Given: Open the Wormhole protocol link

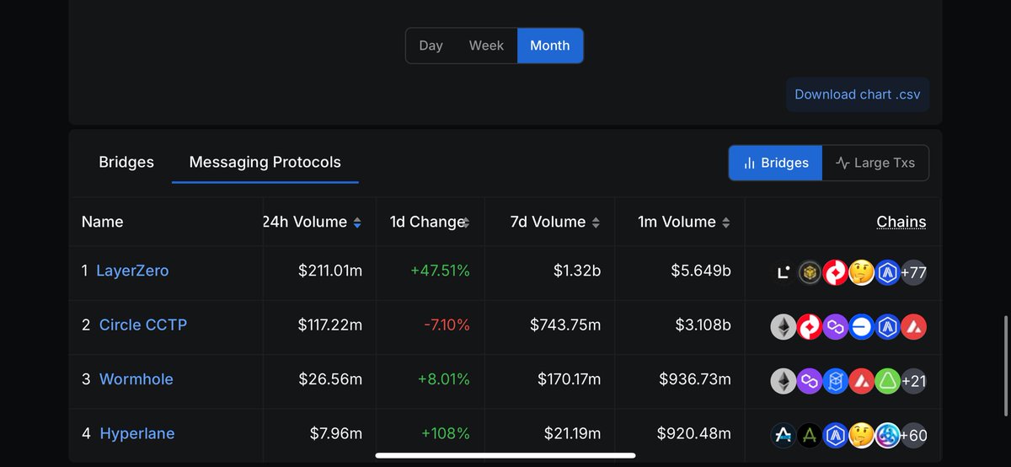Looking at the screenshot, I should 136,379.
